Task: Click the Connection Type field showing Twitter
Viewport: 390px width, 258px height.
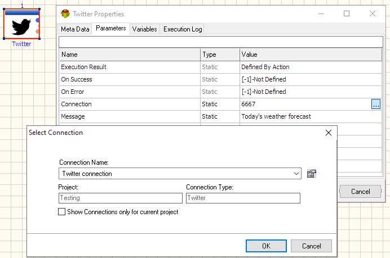Action: 243,198
